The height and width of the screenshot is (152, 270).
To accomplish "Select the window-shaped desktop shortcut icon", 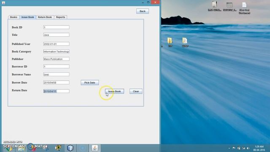I will pos(229,7).
